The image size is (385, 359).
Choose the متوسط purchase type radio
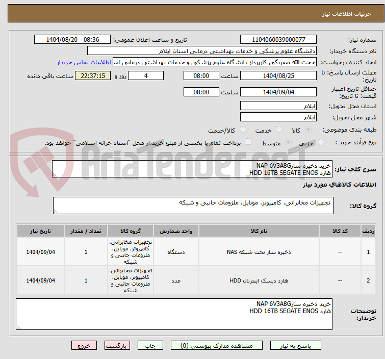click(288, 142)
